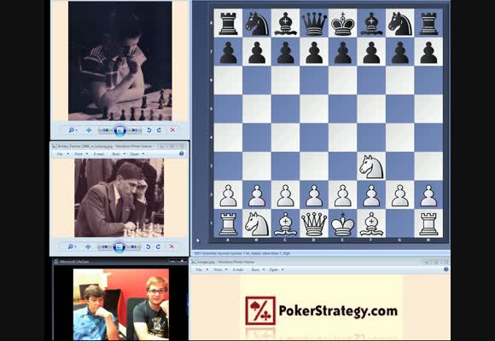Viewport: 495px width, 341px height.
Task: Click E-mail in strategy.jpg viewer
Action: click(238, 269)
